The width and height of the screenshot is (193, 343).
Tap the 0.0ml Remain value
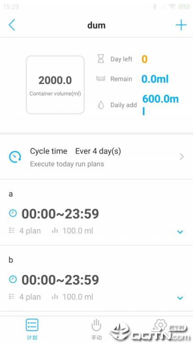155,79
